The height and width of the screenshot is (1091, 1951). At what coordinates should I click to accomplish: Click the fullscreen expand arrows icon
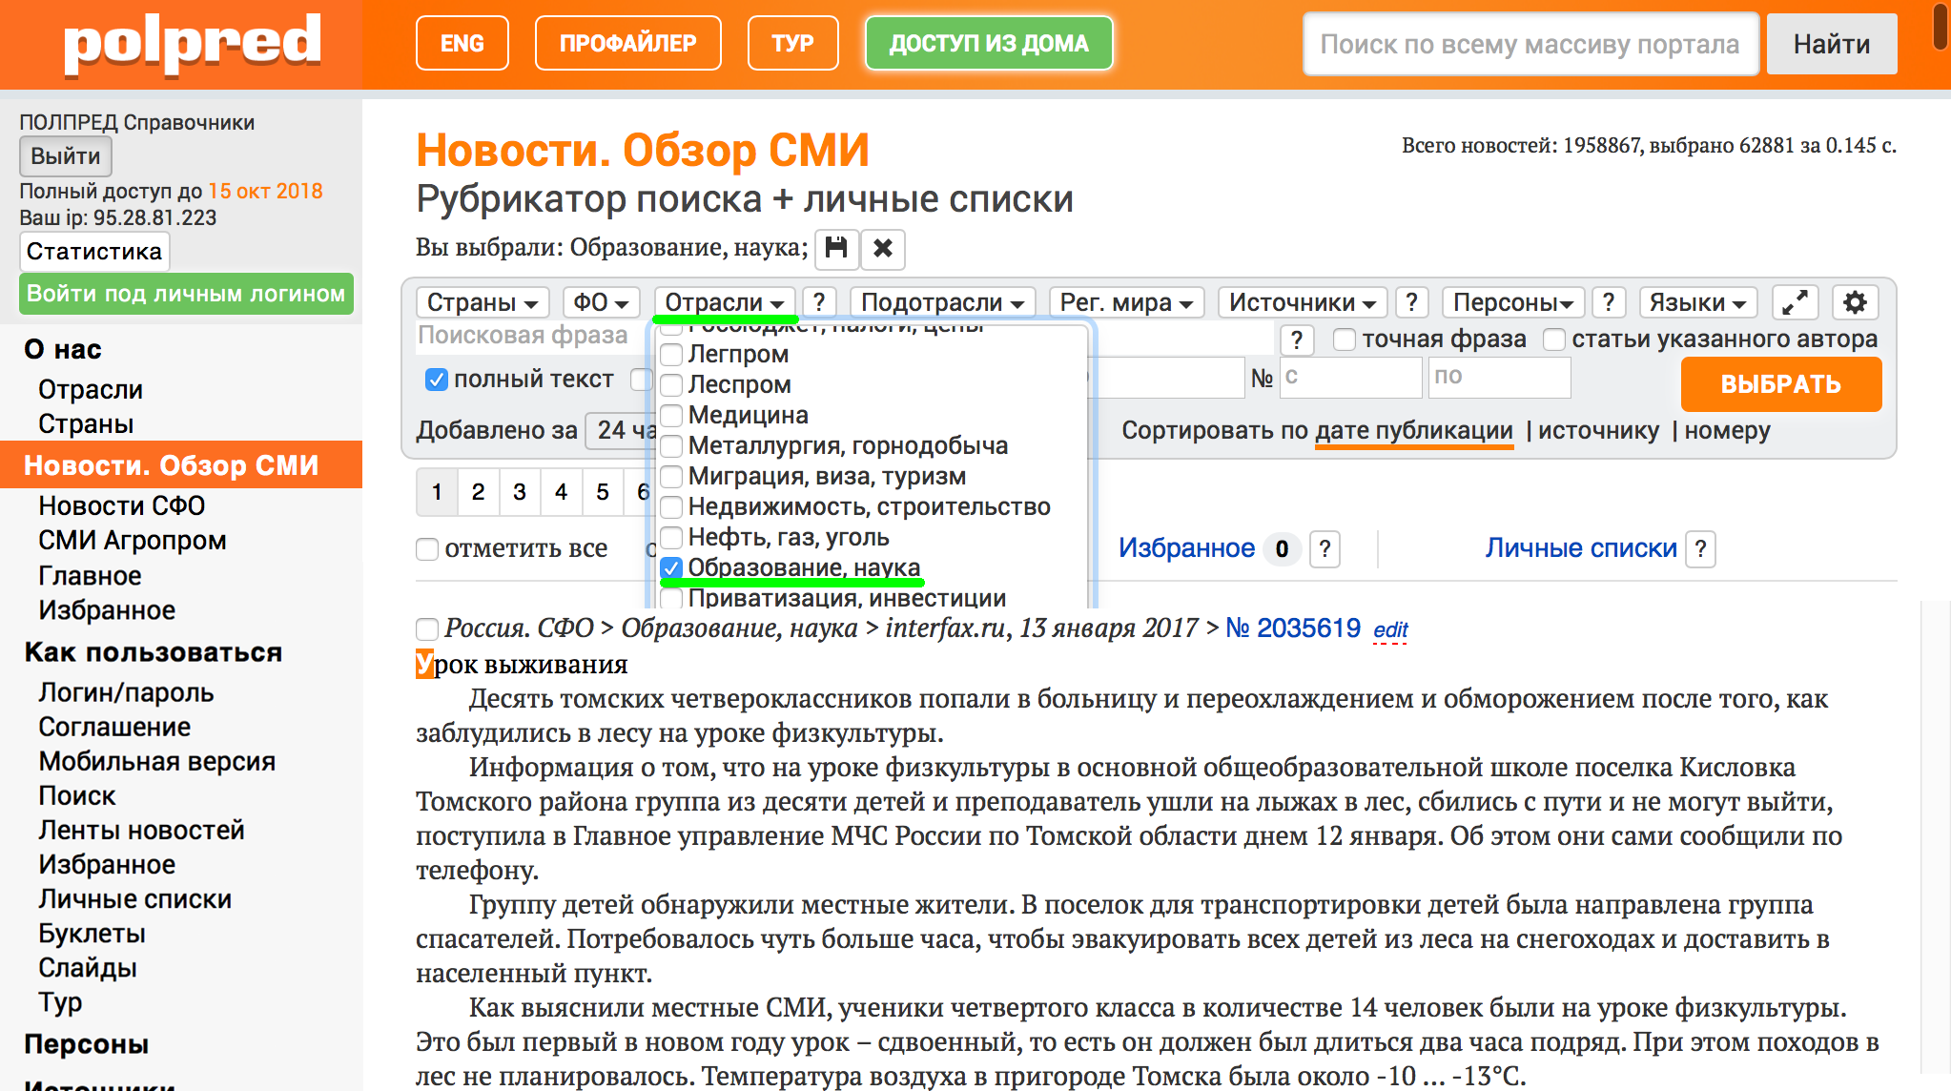coord(1795,302)
